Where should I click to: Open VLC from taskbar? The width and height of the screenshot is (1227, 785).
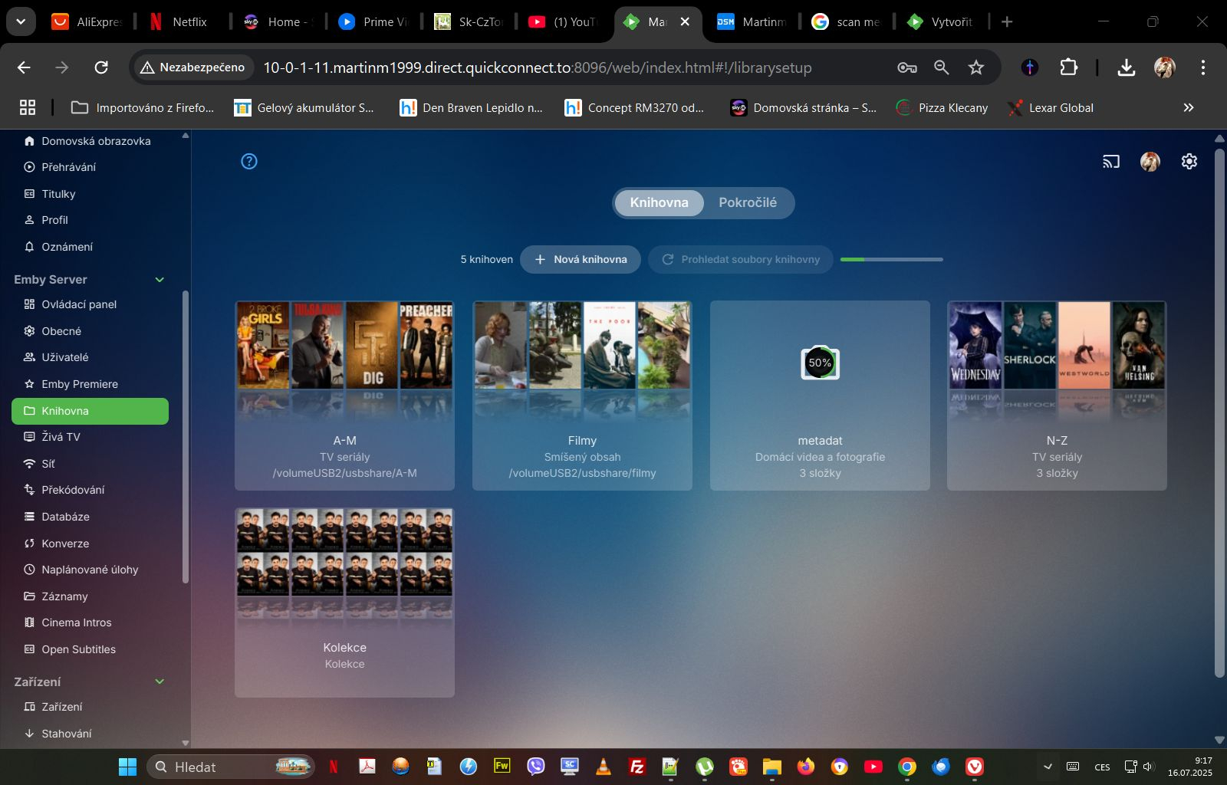point(604,767)
